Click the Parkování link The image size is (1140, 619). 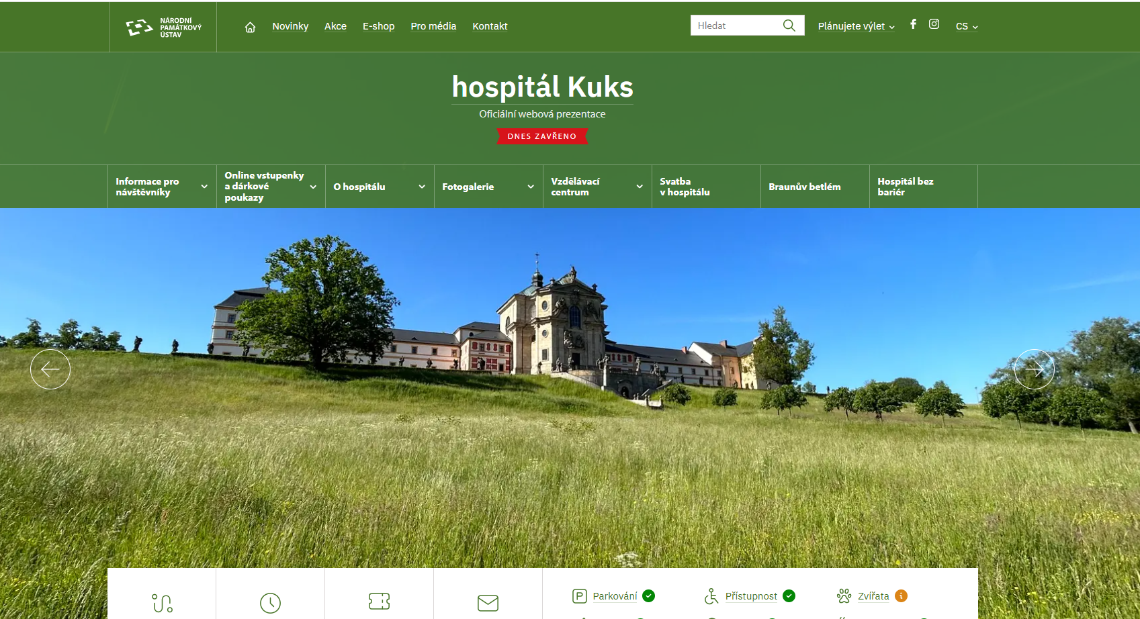point(615,596)
